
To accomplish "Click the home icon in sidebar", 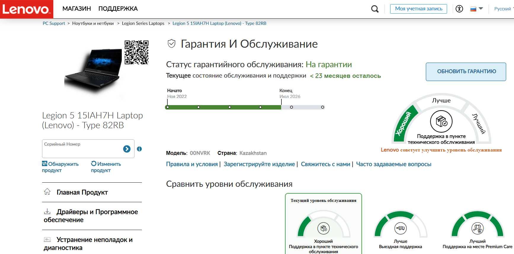I will pyautogui.click(x=47, y=192).
